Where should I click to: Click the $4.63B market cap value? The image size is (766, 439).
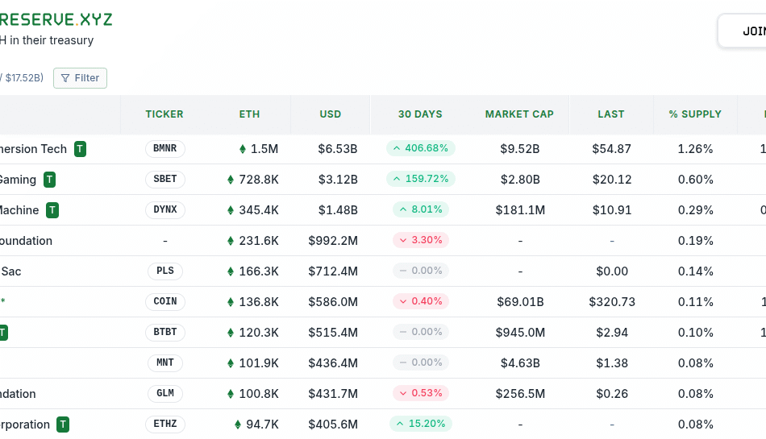pyautogui.click(x=520, y=363)
